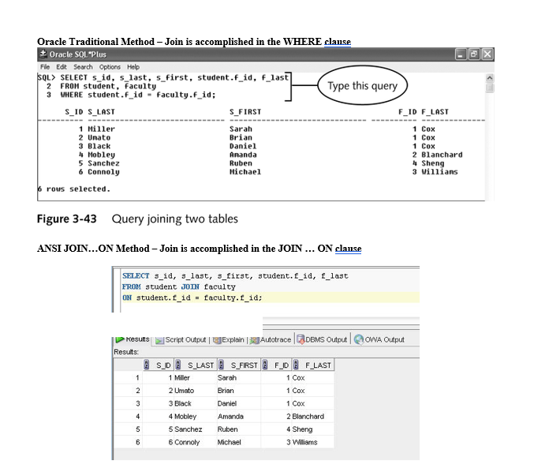
Task: Click the Script Output tab icon
Action: [159, 340]
